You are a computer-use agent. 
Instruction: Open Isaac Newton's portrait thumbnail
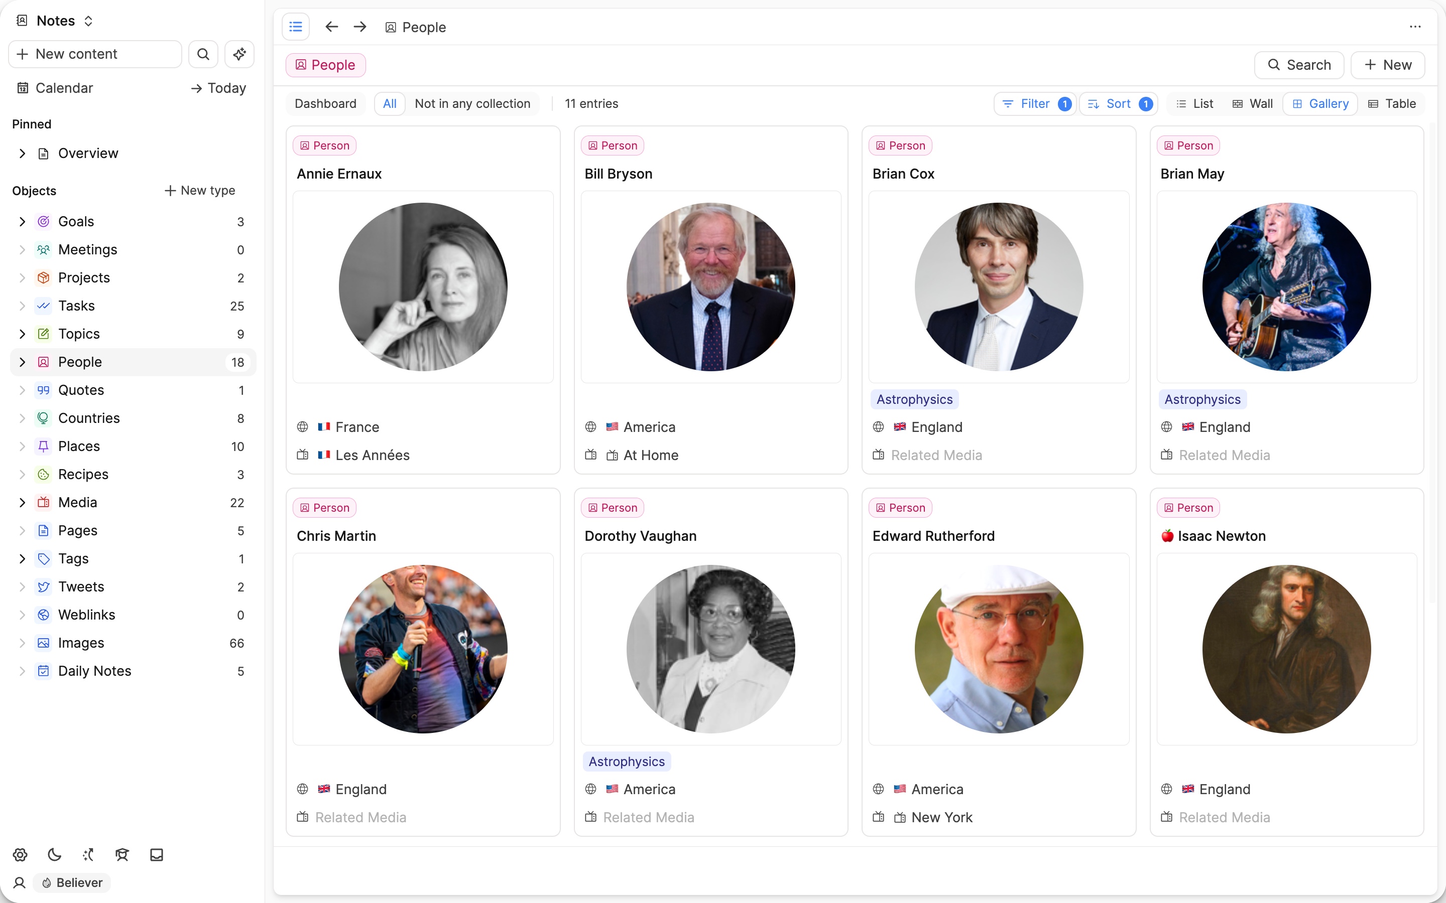tap(1286, 649)
